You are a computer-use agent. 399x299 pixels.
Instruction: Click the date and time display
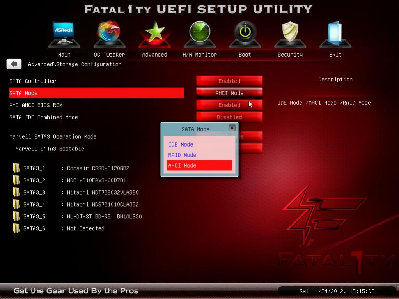[337, 291]
